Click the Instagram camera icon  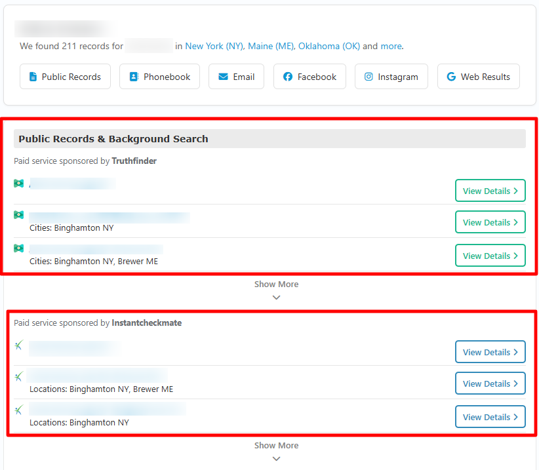[369, 77]
